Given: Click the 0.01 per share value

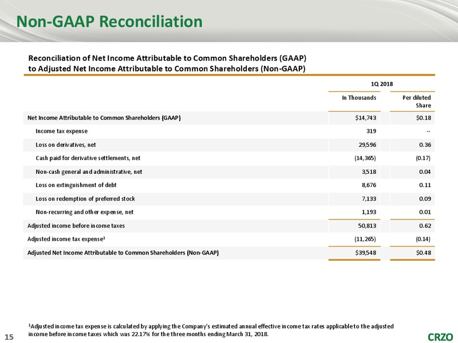Looking at the screenshot, I should 425,212.
